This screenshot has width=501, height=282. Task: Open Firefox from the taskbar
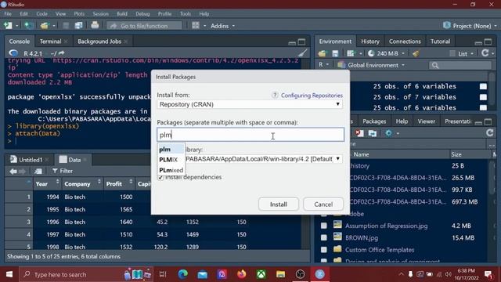[242, 274]
